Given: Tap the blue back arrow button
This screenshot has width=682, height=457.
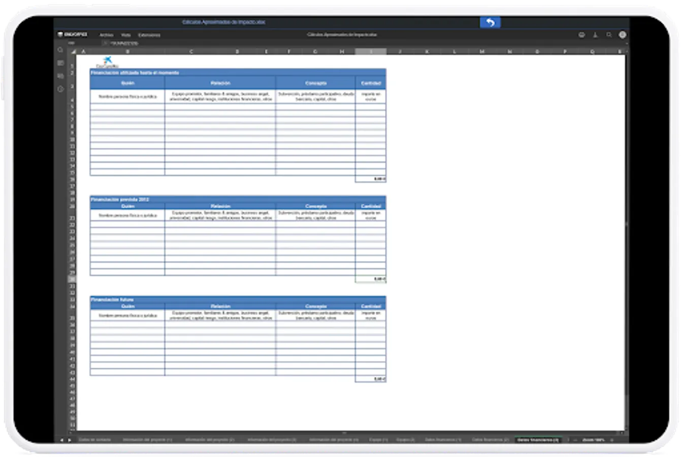Looking at the screenshot, I should [x=490, y=22].
